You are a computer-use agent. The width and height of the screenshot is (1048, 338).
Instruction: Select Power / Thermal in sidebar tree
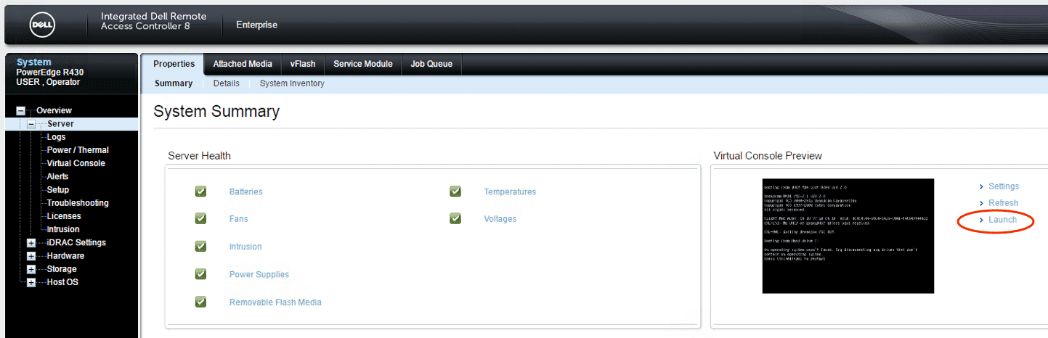78,150
